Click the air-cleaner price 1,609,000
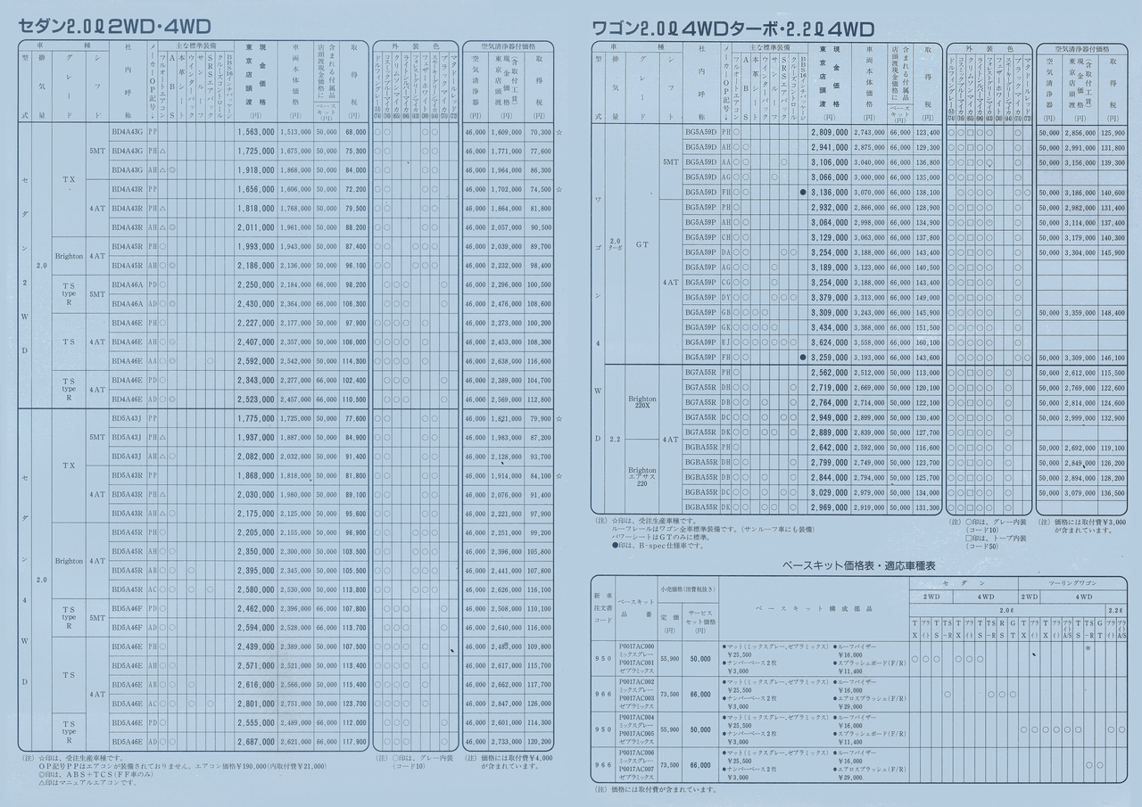1142x807 pixels. pyautogui.click(x=506, y=132)
